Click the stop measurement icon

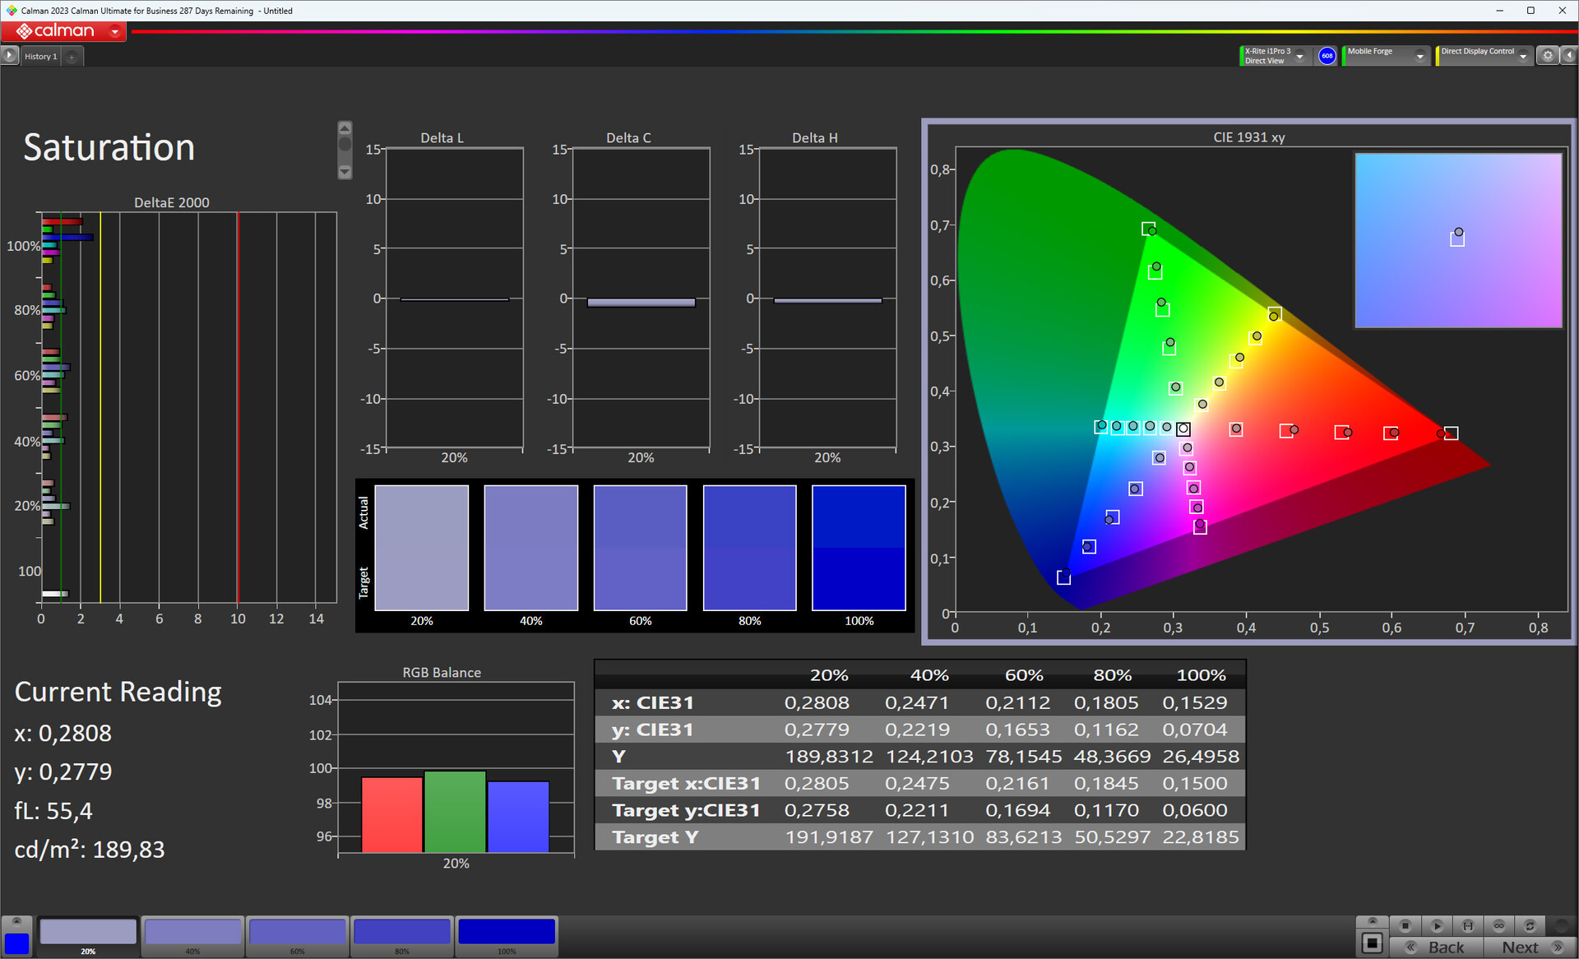(x=1405, y=925)
